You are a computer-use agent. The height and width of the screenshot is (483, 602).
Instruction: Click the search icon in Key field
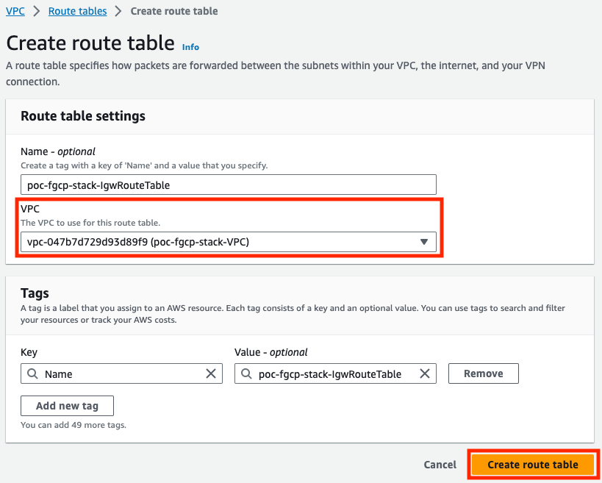32,373
